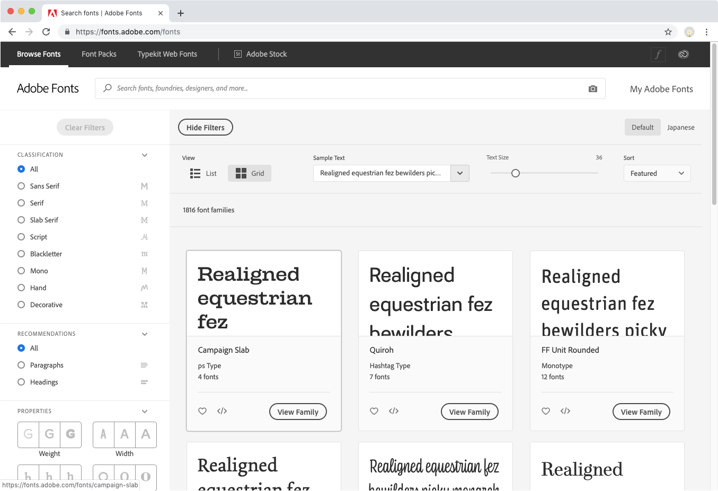Select condensed width A property
The height and width of the screenshot is (491, 718).
tap(103, 434)
